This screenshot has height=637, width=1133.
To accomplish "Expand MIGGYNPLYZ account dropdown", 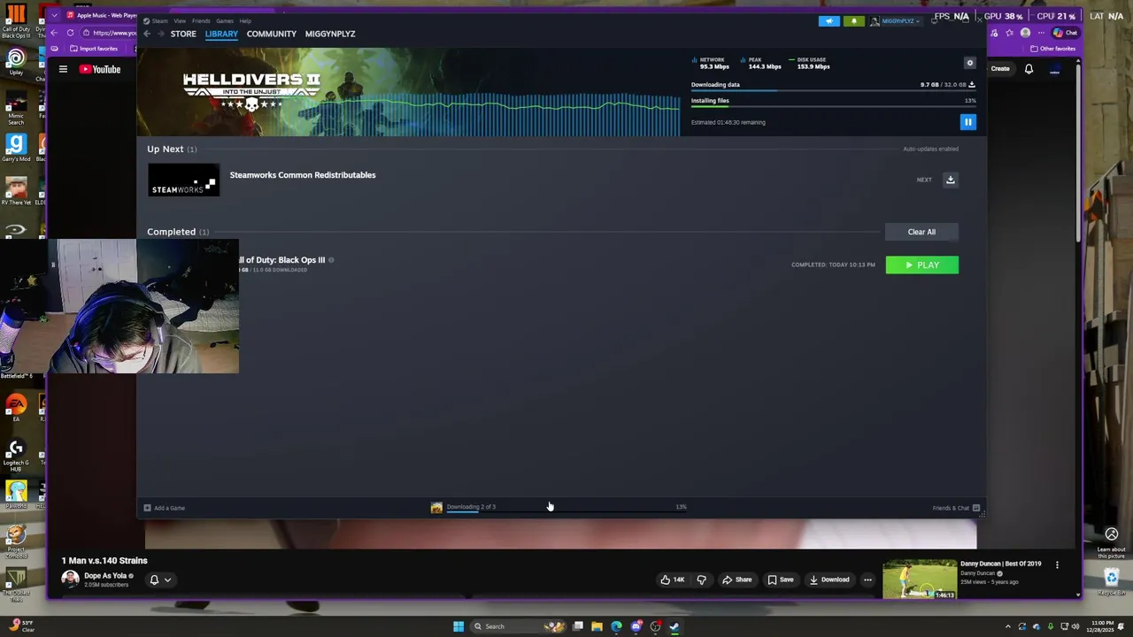I will click(896, 21).
